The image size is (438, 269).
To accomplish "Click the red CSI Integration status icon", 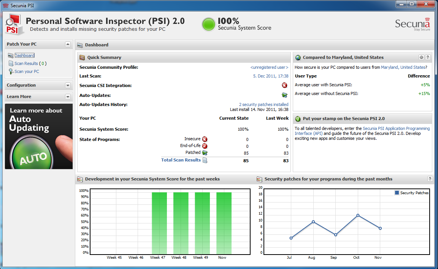I will coord(284,85).
